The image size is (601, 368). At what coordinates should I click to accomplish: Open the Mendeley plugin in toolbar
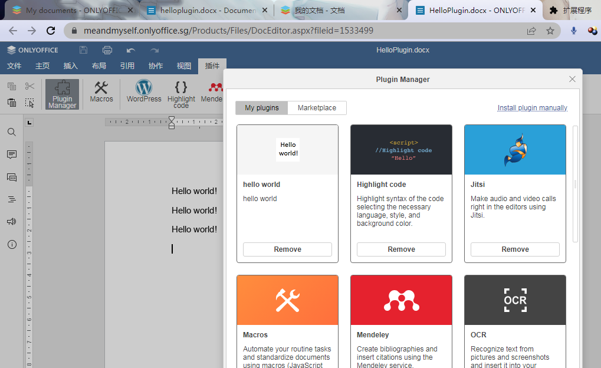tap(212, 92)
